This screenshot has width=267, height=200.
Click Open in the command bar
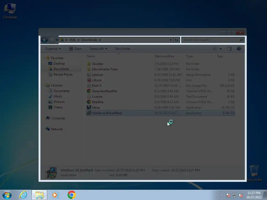pos(75,49)
